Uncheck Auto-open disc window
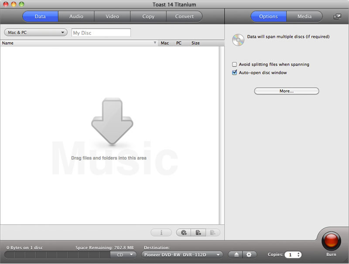The image size is (349, 264). point(235,73)
